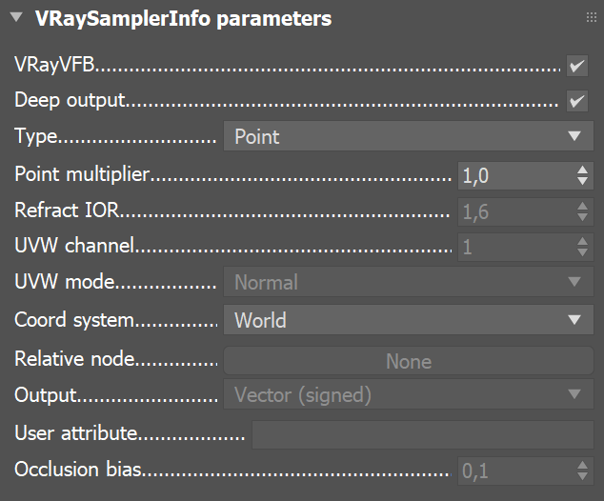Click the Point multiplier label
The height and width of the screenshot is (501, 604).
pos(82,174)
